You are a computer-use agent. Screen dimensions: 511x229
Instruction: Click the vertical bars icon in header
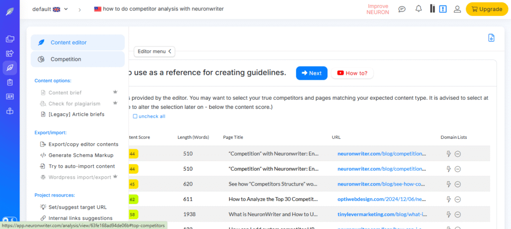tap(432, 9)
